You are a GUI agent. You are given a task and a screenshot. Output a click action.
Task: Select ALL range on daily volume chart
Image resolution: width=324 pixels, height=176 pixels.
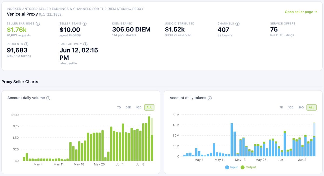(x=149, y=107)
